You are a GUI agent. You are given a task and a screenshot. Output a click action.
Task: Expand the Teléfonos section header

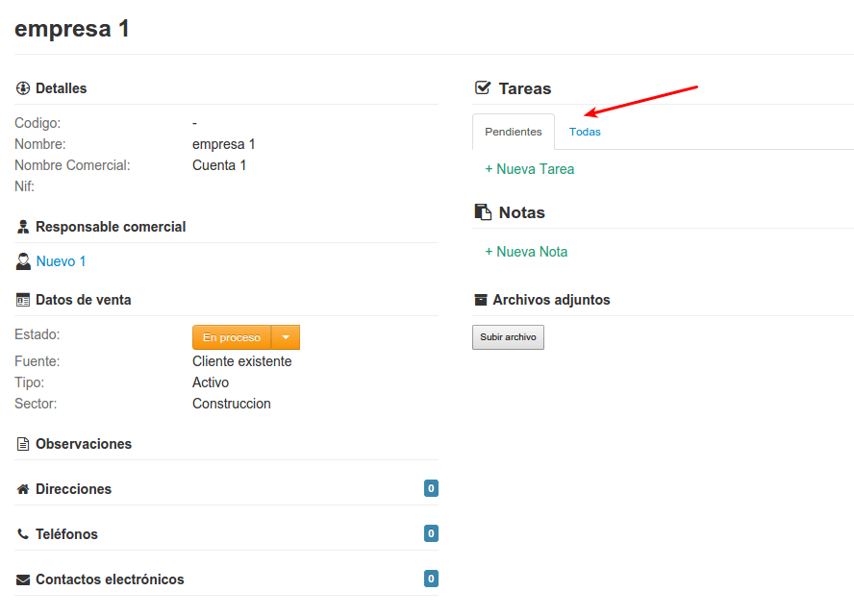click(226, 533)
